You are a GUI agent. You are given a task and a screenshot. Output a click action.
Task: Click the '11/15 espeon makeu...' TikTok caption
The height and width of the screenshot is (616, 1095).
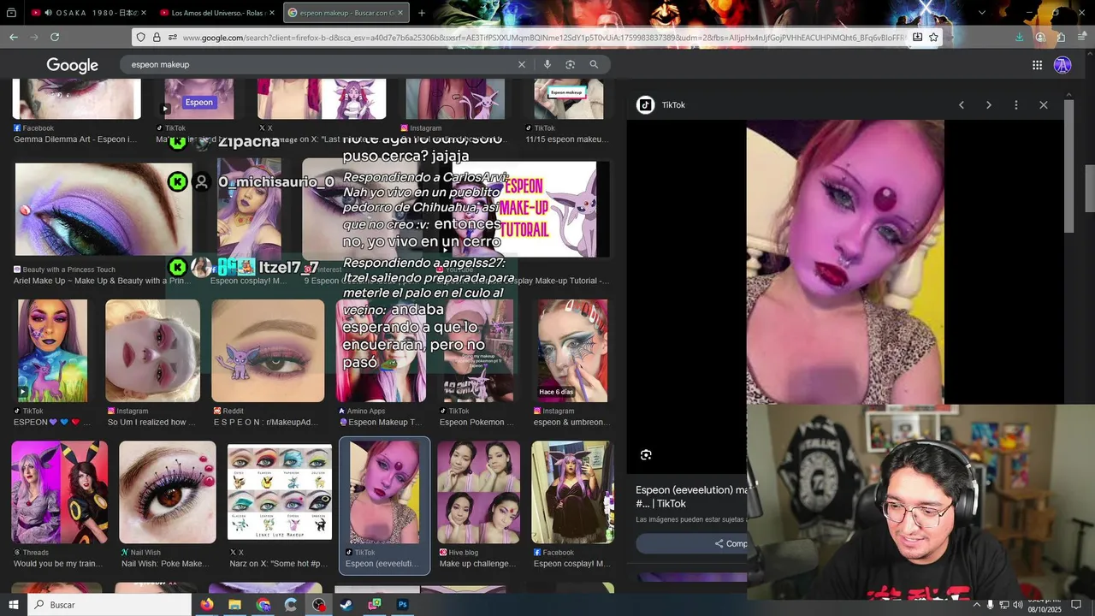(x=567, y=139)
